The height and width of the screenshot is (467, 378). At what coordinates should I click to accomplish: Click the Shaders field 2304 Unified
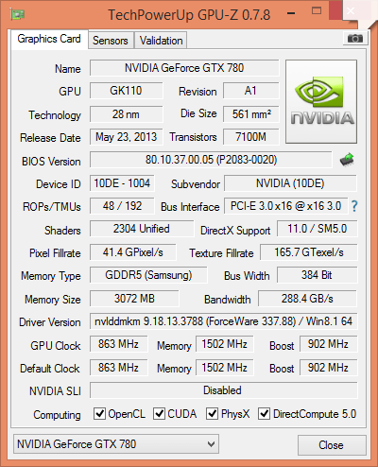(142, 229)
